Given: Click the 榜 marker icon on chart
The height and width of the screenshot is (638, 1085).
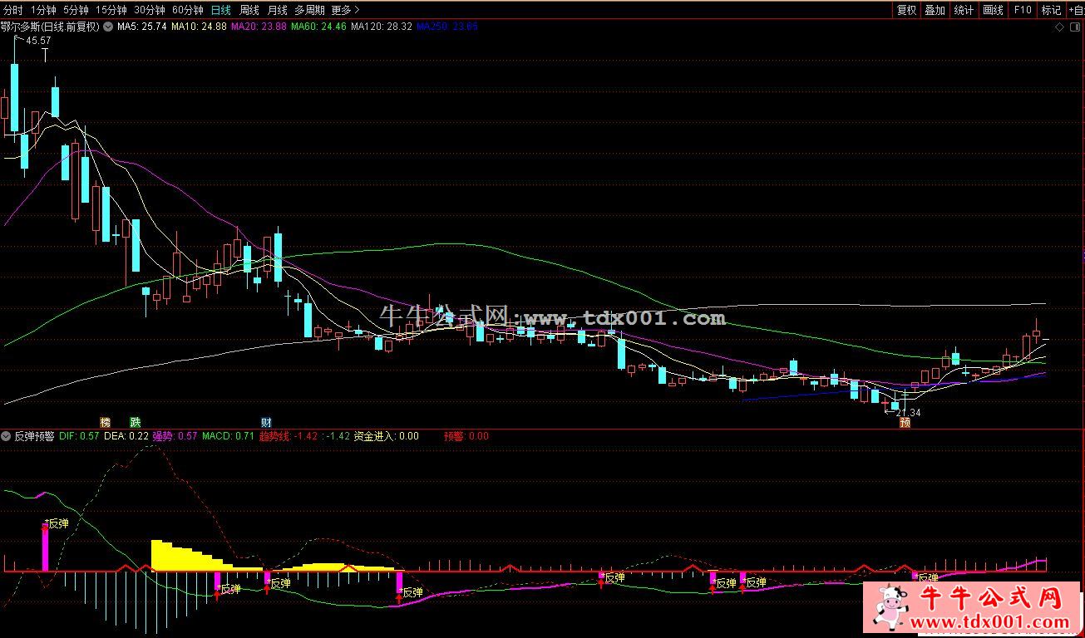Looking at the screenshot, I should 105,422.
